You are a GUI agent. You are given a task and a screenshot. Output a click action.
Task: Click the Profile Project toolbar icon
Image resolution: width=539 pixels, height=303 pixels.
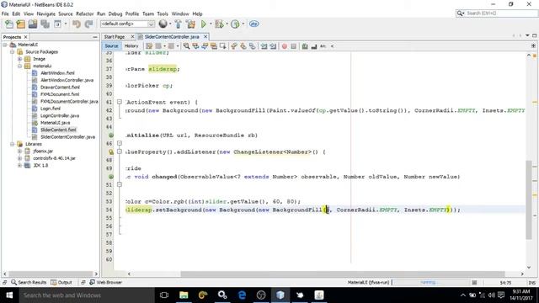tap(235, 24)
